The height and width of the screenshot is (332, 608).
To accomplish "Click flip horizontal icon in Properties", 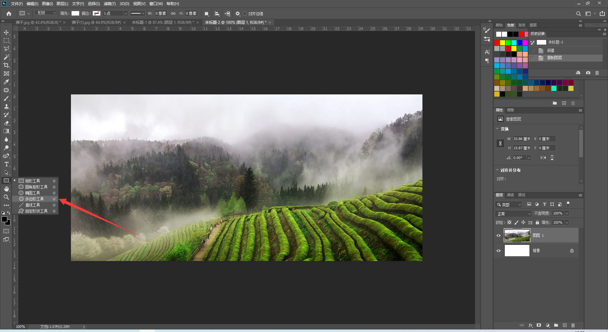I will pyautogui.click(x=543, y=158).
